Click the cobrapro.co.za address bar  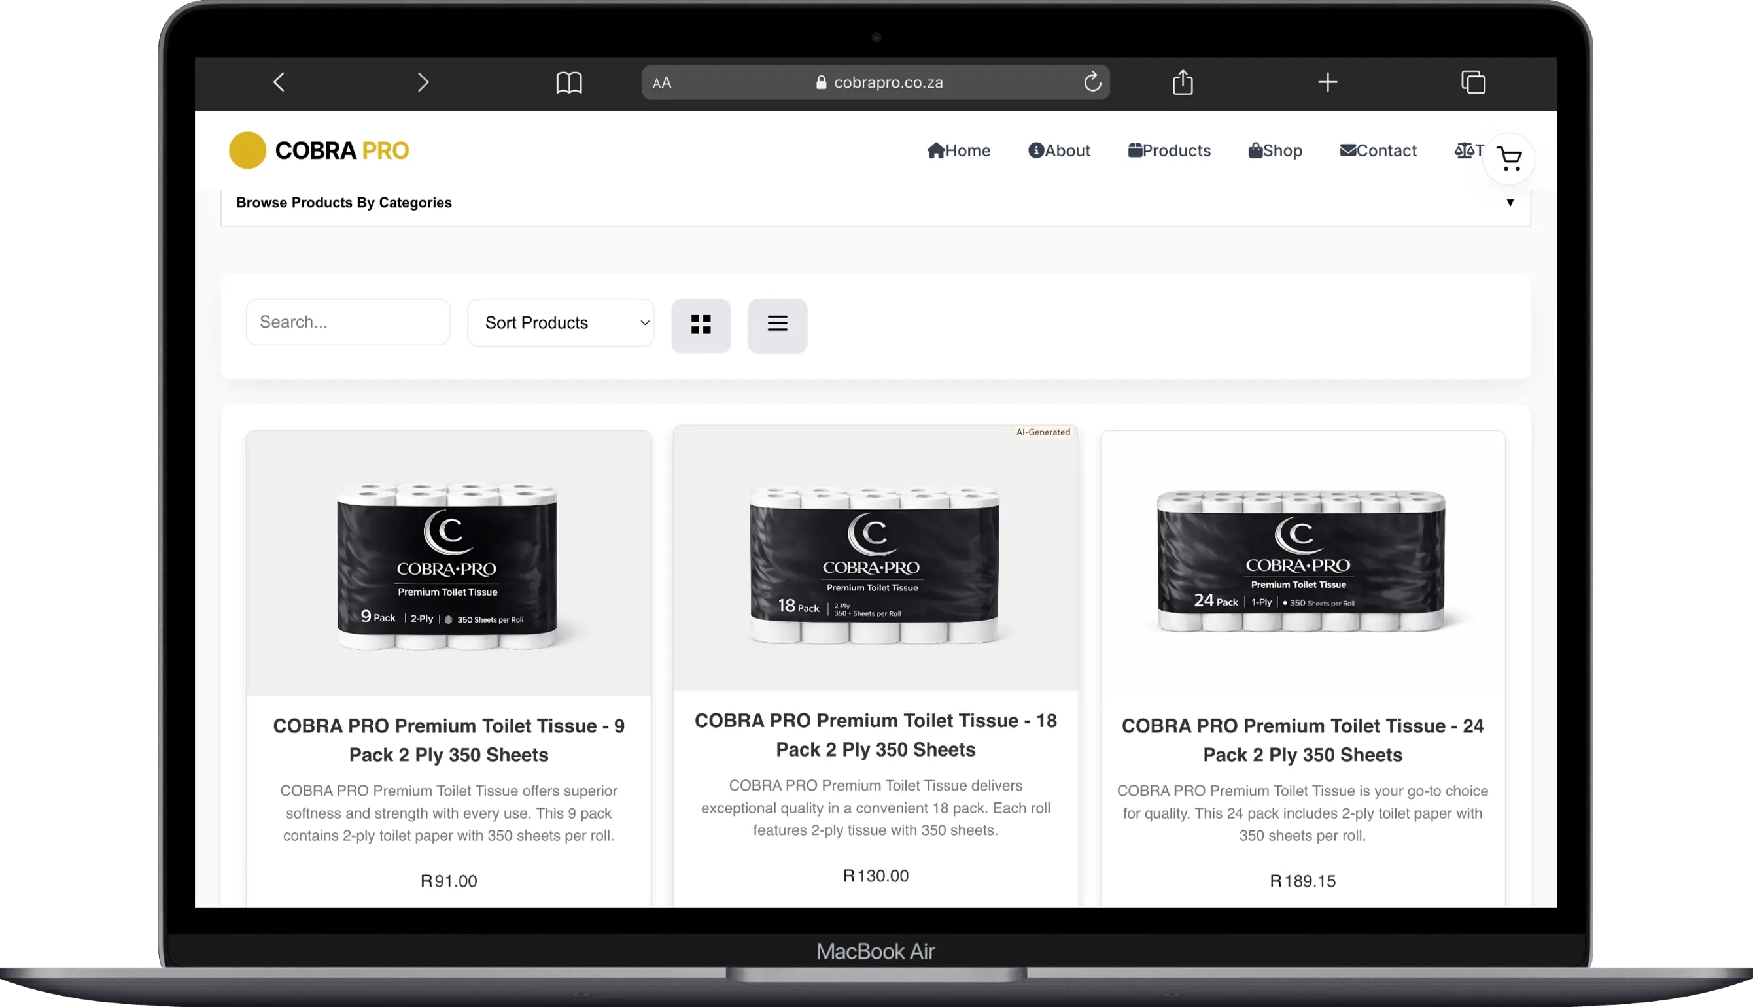click(x=876, y=82)
